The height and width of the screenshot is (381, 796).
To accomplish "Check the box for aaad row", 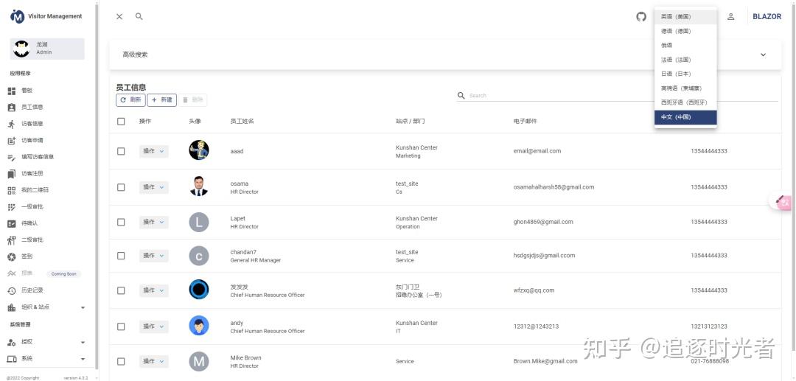I will pos(121,151).
